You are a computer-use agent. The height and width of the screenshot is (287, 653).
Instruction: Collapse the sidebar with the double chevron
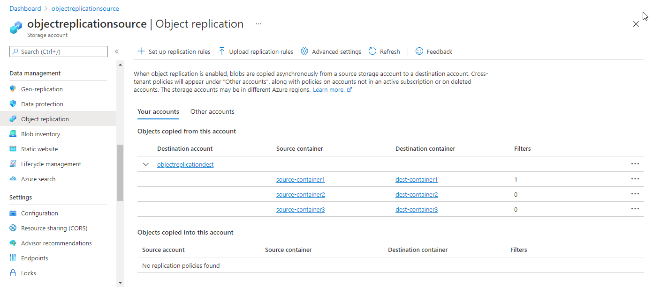point(117,52)
